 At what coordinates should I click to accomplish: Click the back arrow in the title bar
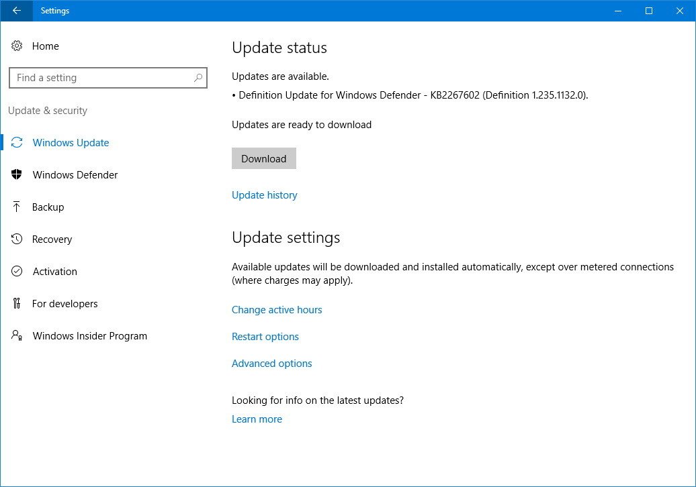point(16,11)
